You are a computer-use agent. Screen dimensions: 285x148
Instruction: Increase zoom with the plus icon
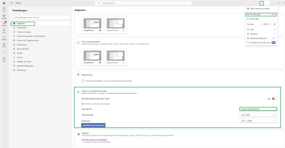(x=270, y=24)
